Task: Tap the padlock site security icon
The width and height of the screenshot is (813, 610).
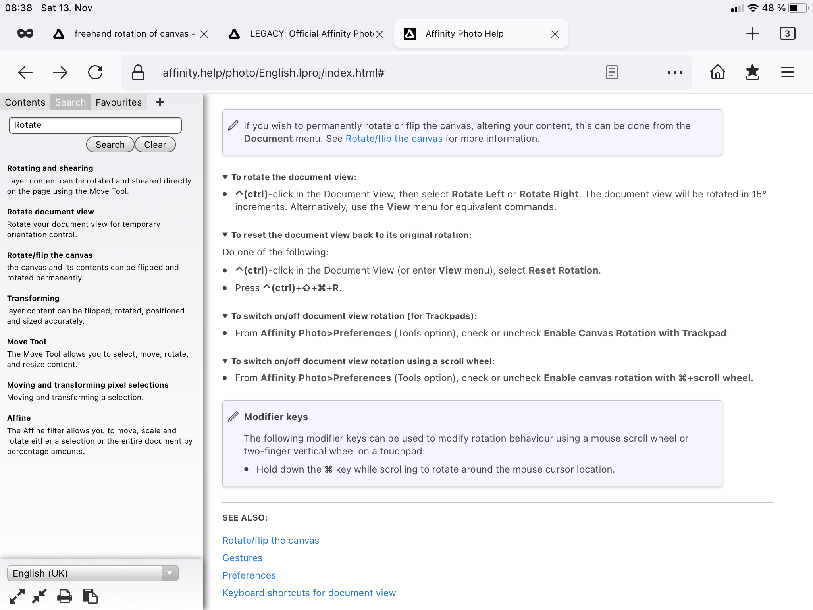Action: pos(138,73)
